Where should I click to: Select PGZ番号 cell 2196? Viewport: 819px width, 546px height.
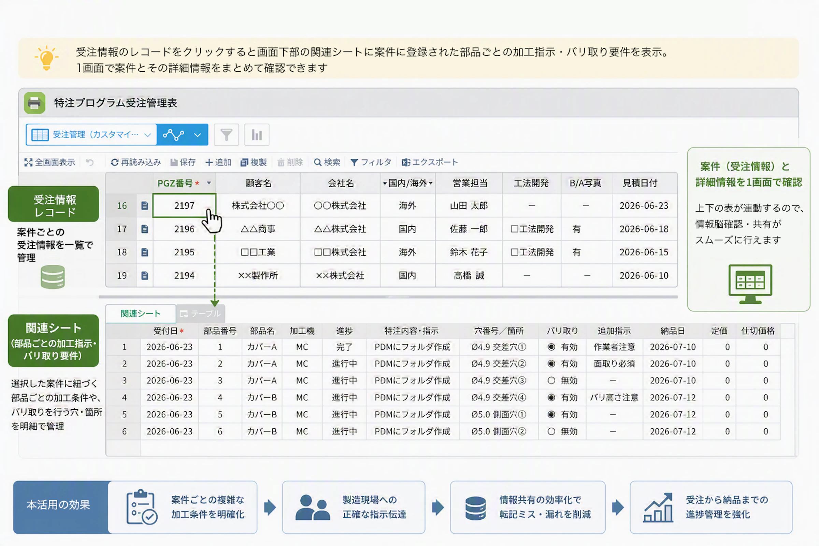184,229
